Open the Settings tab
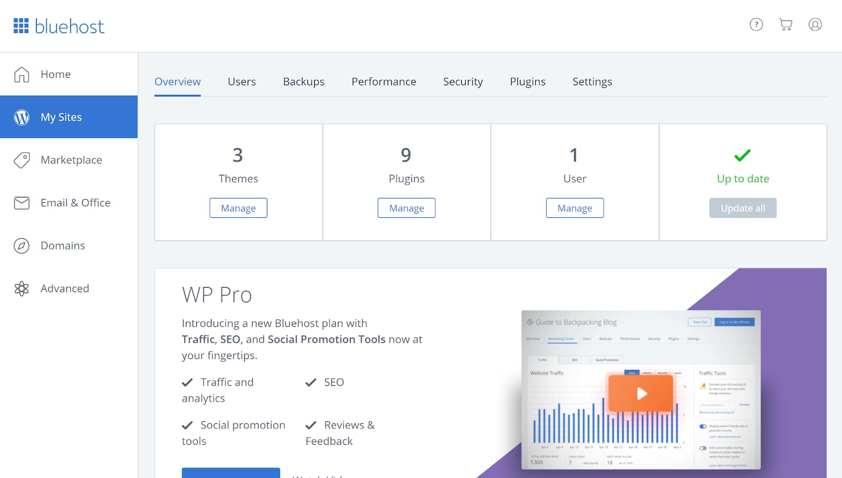 tap(592, 82)
